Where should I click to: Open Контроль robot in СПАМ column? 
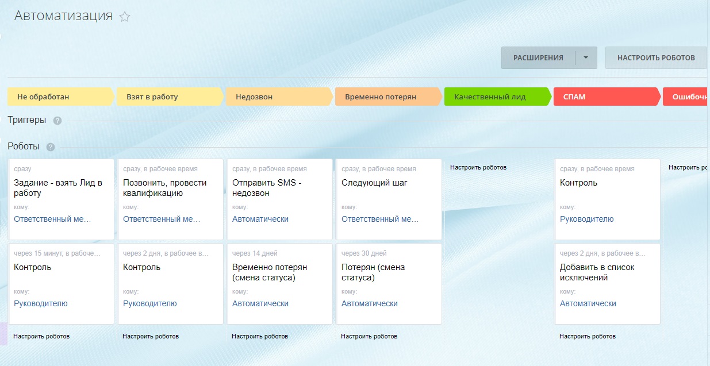608,199
